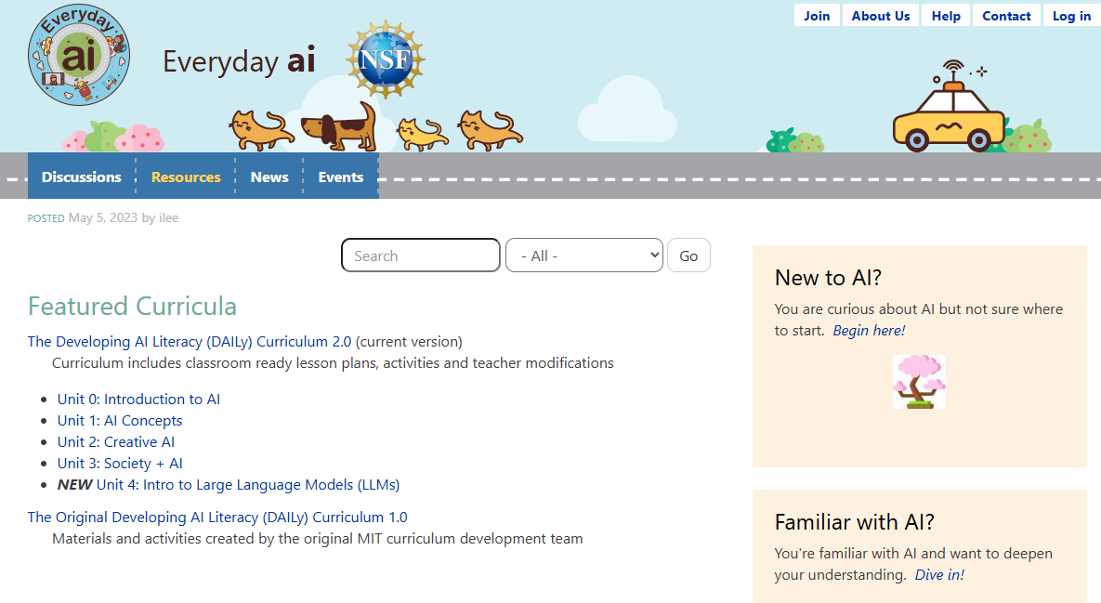The image size is (1101, 603).
Task: Click the Join link
Action: pyautogui.click(x=817, y=16)
